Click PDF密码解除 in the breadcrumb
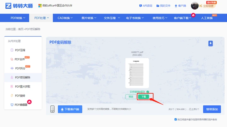 (33, 29)
